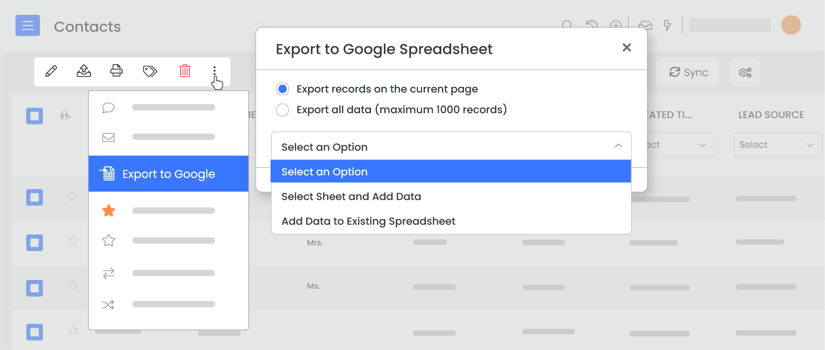Open the three-dot more actions menu
The image size is (825, 350).
coord(214,72)
